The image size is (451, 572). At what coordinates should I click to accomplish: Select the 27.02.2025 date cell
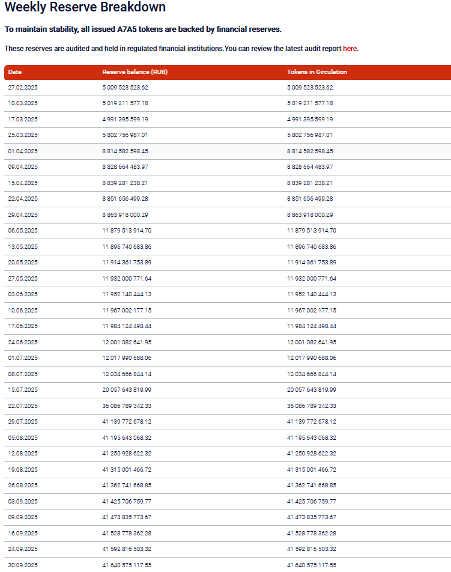click(23, 88)
